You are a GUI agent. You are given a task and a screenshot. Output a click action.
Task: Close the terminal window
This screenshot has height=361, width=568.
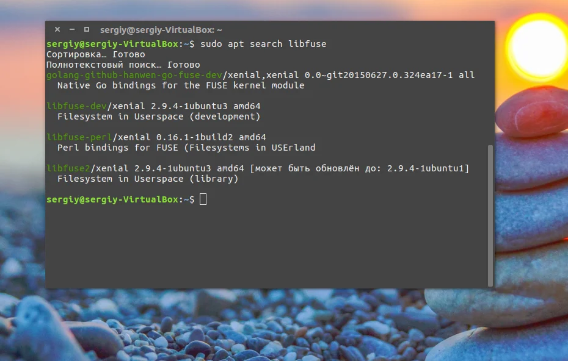[x=57, y=29]
